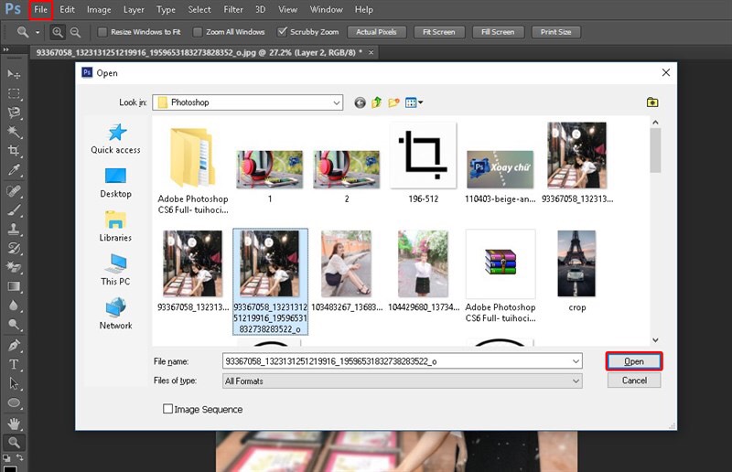The width and height of the screenshot is (732, 472).
Task: Click the Zoom Out icon in options bar
Action: point(75,32)
